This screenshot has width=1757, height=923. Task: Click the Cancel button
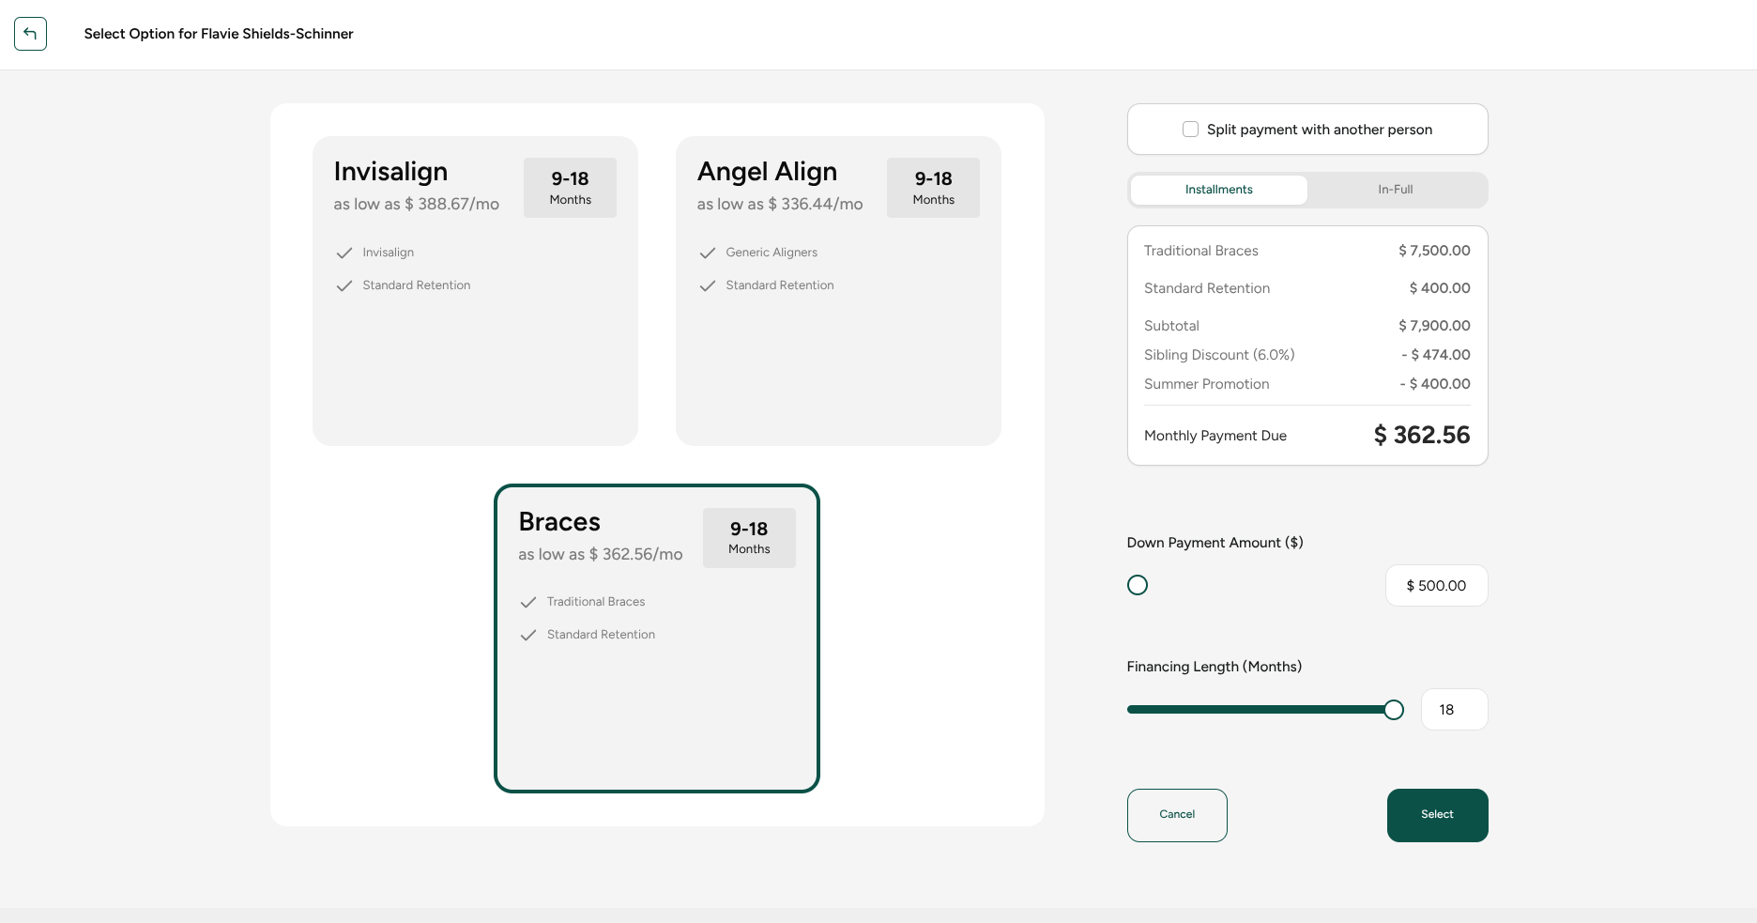(x=1176, y=815)
